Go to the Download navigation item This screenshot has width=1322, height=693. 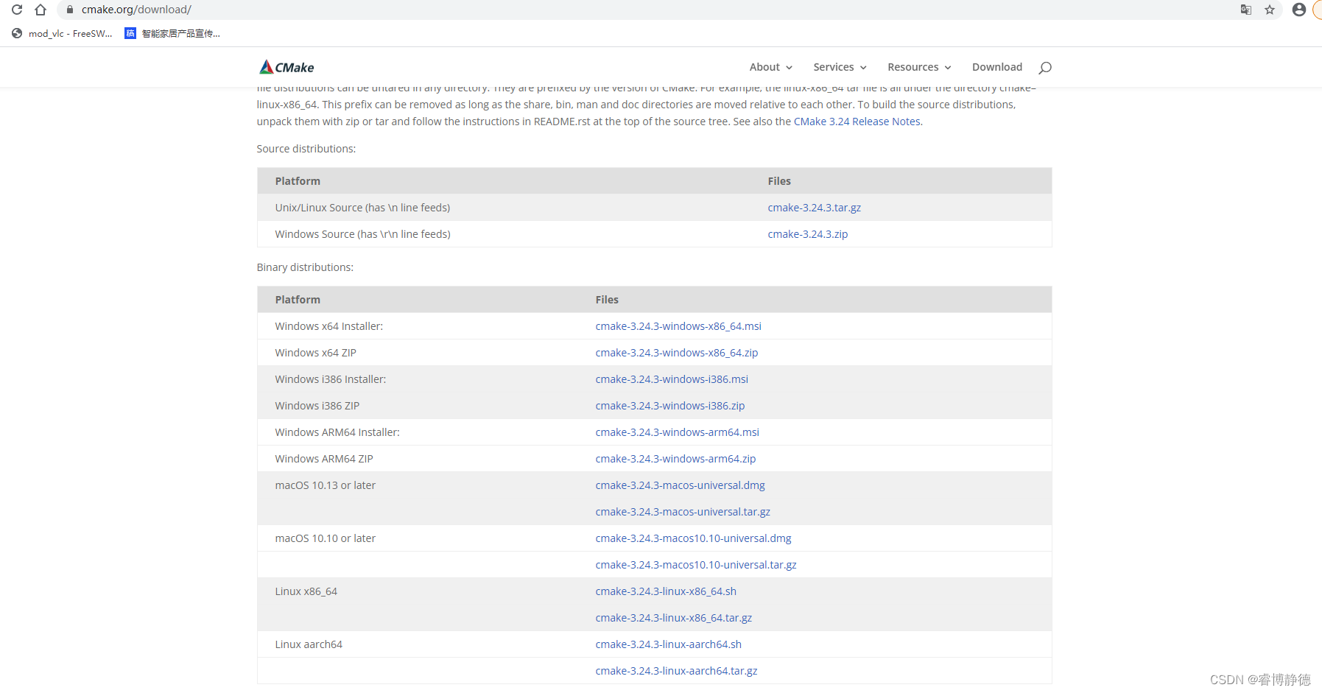pos(997,67)
